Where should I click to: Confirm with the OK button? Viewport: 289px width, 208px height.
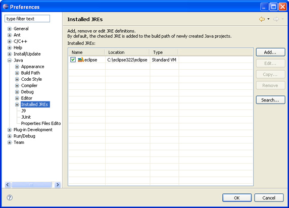237,198
